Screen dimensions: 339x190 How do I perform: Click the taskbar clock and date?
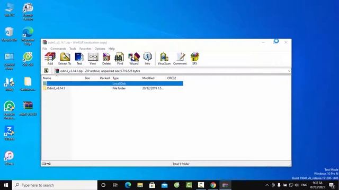click(x=318, y=185)
